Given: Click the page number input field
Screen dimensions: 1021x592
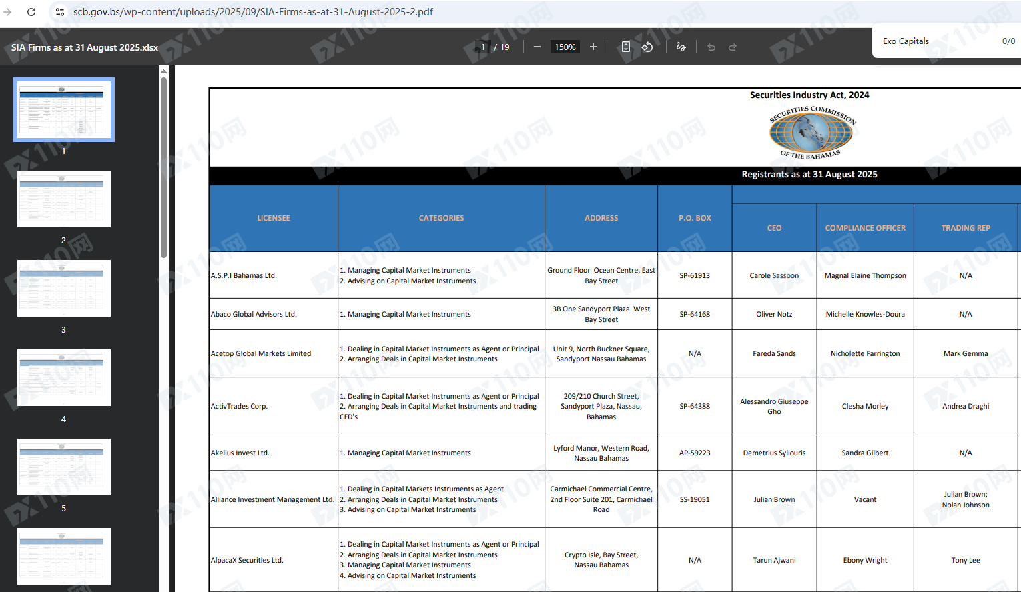Looking at the screenshot, I should 482,47.
